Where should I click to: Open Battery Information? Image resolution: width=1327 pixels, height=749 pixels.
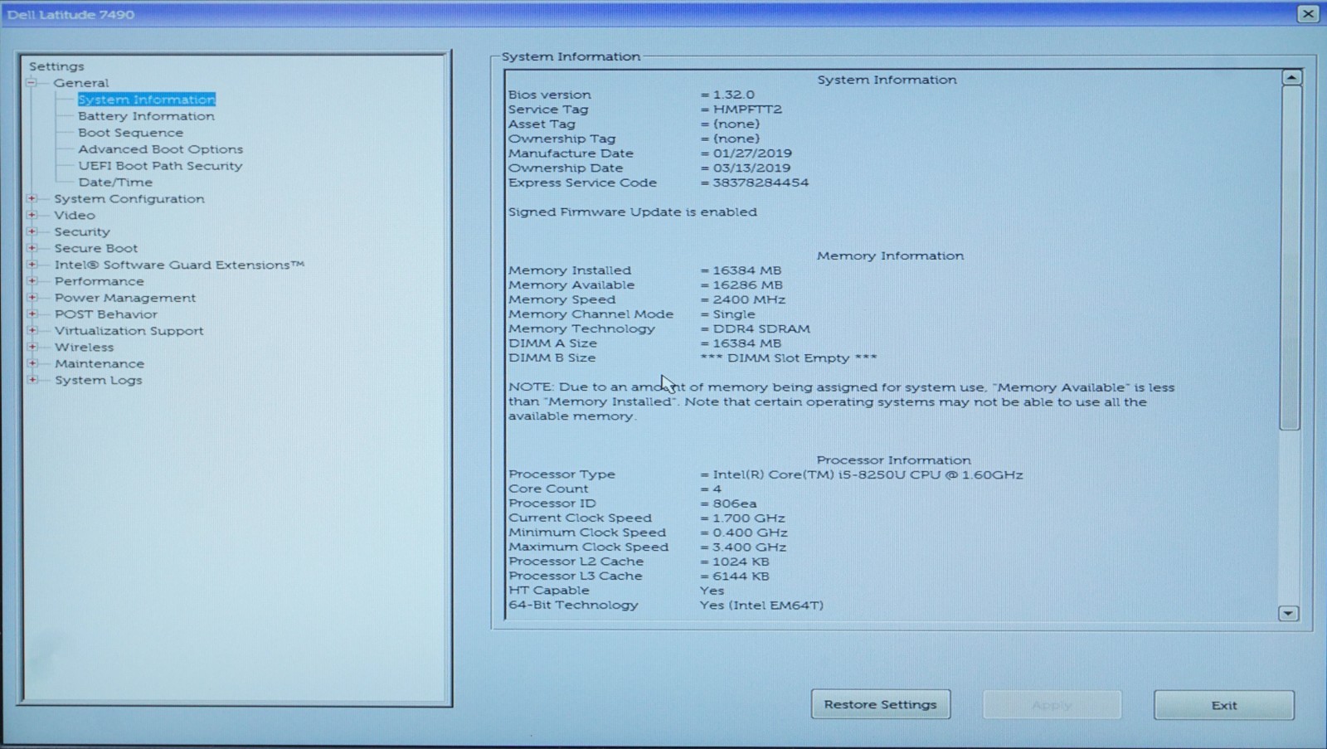point(146,116)
